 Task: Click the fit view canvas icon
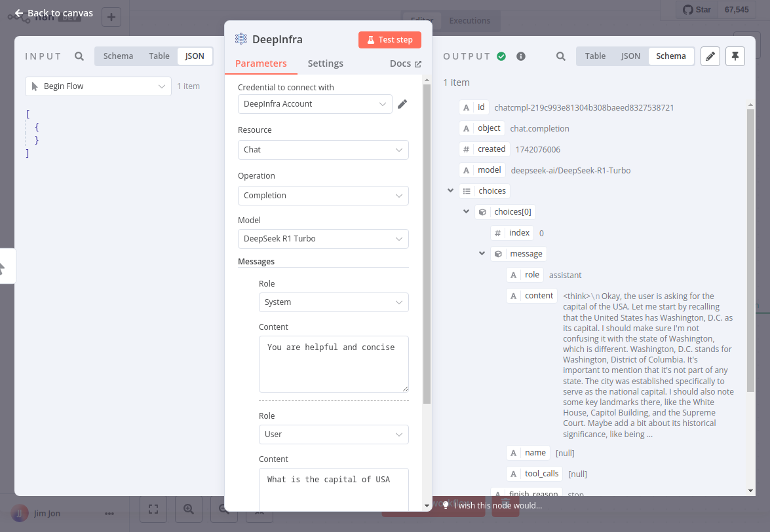coord(153,509)
